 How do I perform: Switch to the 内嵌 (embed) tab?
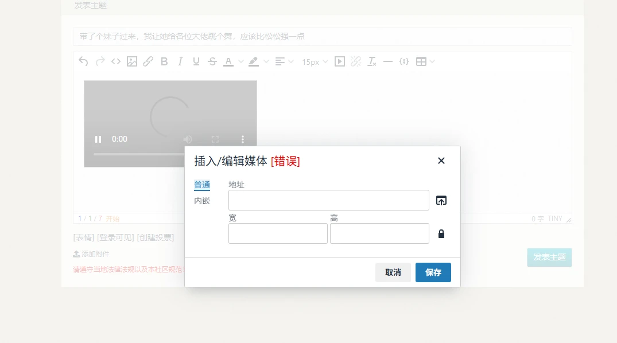(202, 201)
